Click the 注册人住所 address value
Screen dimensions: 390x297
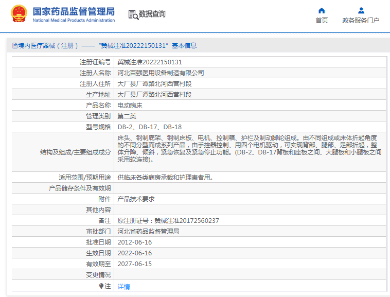coord(154,84)
